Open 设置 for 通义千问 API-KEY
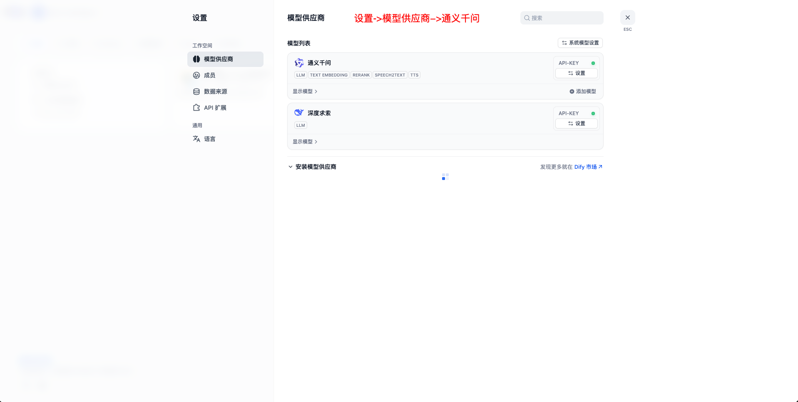Screen dimensions: 798x402 pyautogui.click(x=577, y=73)
